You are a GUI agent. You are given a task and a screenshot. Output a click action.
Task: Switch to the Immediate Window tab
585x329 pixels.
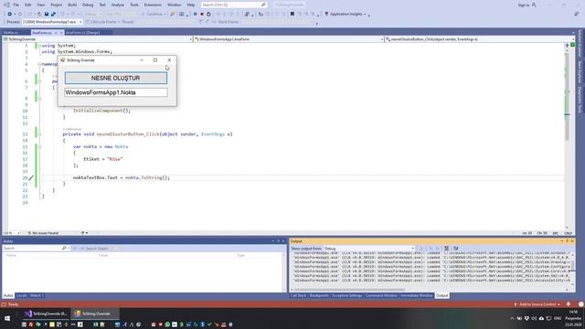[417, 295]
